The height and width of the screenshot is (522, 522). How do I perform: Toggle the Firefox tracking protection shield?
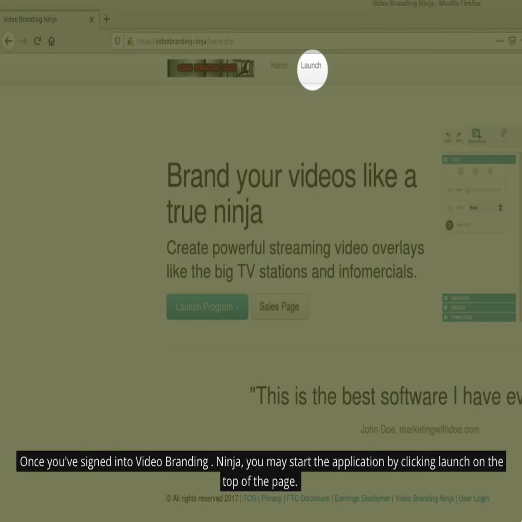pyautogui.click(x=117, y=41)
